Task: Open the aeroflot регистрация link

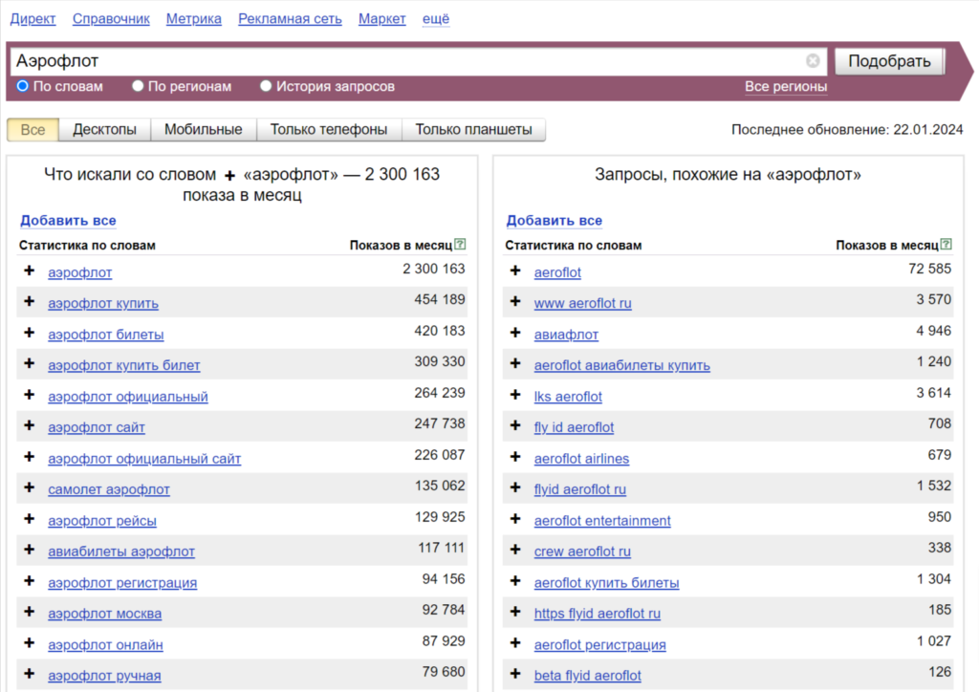Action: pyautogui.click(x=600, y=645)
